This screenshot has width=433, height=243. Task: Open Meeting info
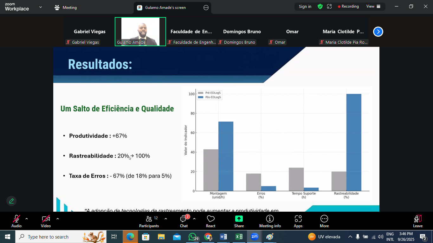click(x=270, y=221)
